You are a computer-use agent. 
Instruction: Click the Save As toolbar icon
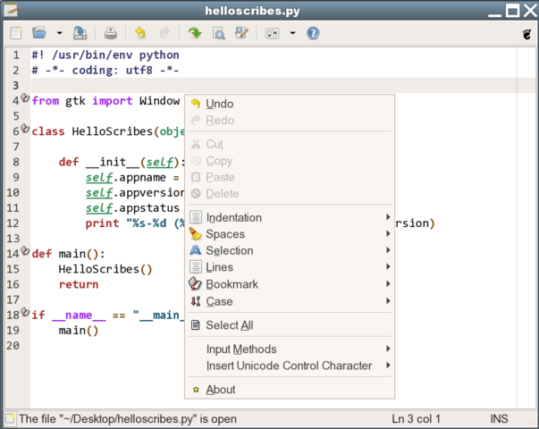(80, 33)
